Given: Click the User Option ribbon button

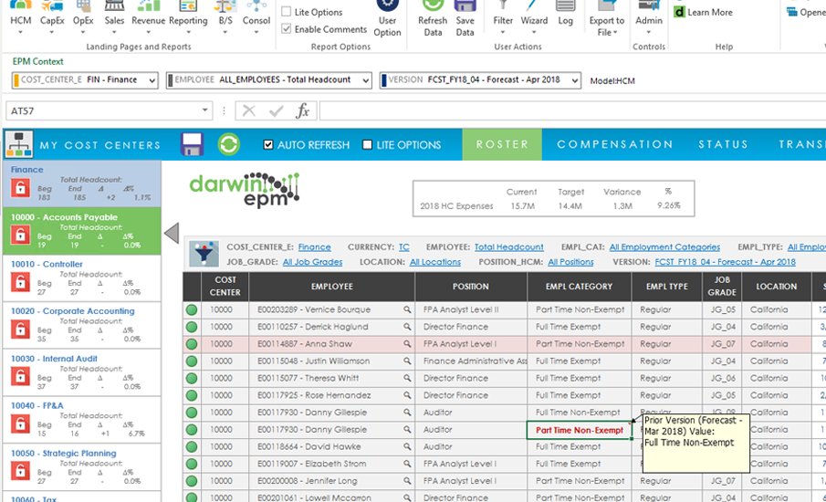Looking at the screenshot, I should click(387, 19).
